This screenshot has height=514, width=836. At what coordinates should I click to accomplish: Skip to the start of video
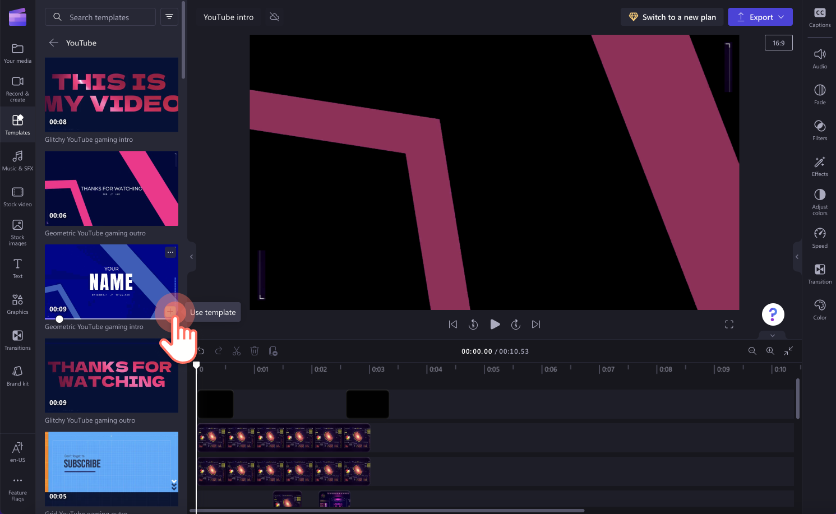pos(453,324)
